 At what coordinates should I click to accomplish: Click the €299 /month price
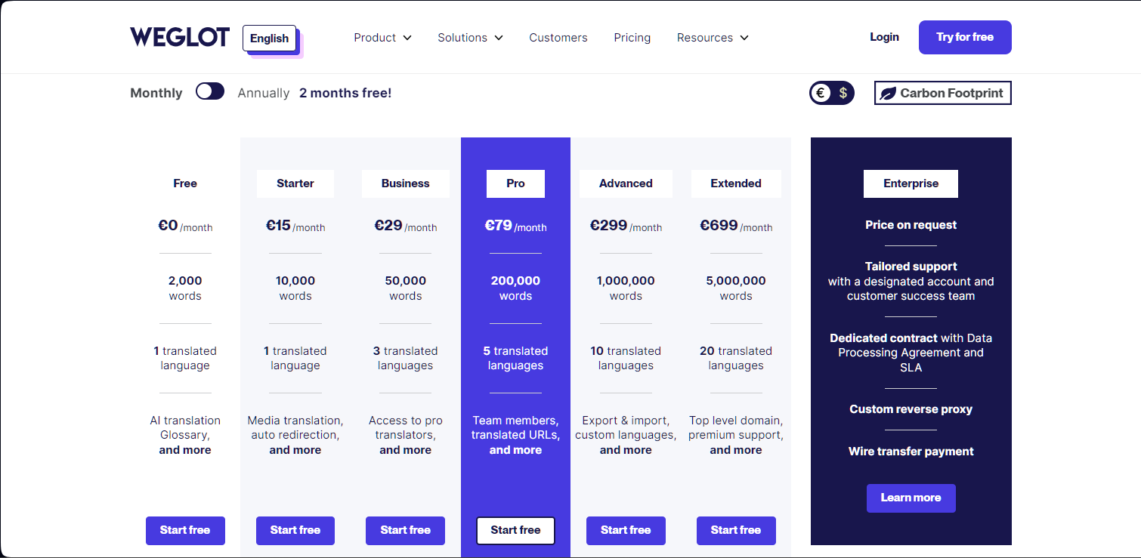pyautogui.click(x=626, y=226)
